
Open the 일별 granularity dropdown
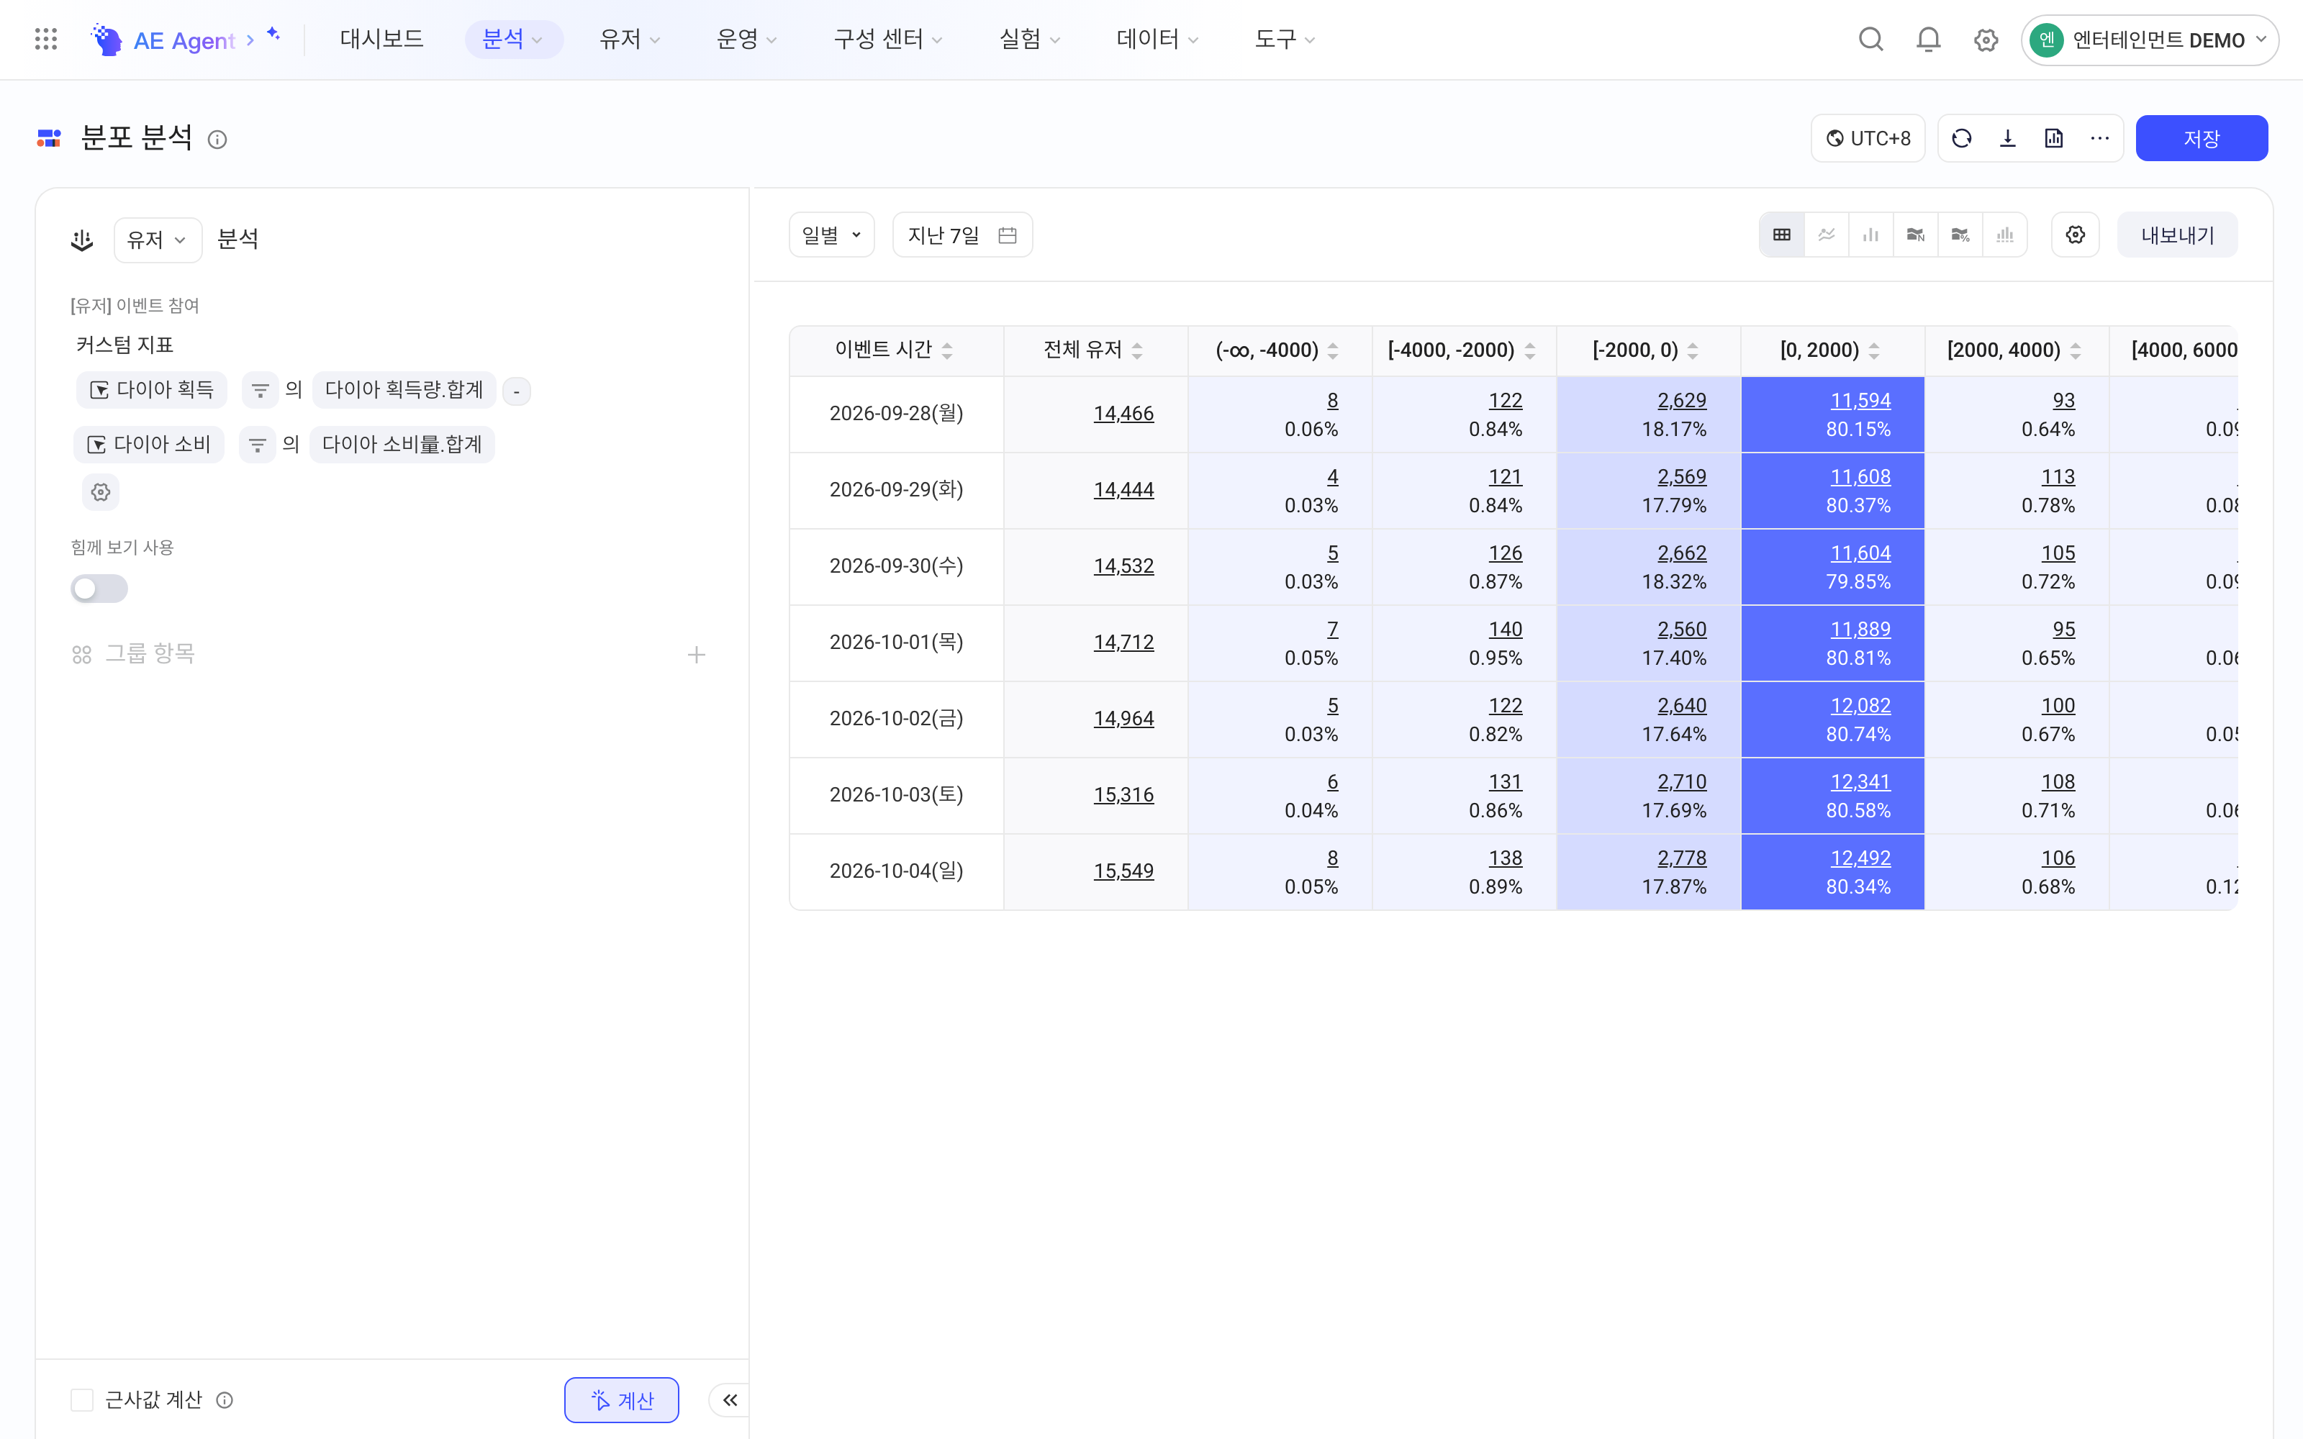tap(832, 235)
